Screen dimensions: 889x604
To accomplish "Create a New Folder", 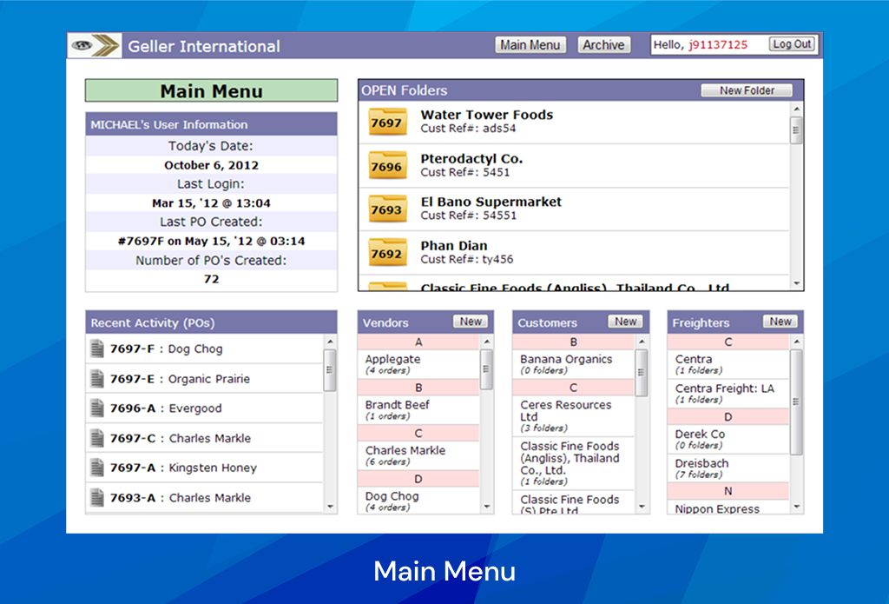I will (x=746, y=90).
